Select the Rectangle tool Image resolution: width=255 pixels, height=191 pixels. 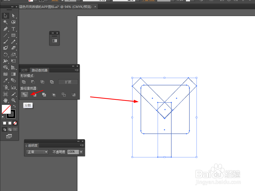point(13,35)
